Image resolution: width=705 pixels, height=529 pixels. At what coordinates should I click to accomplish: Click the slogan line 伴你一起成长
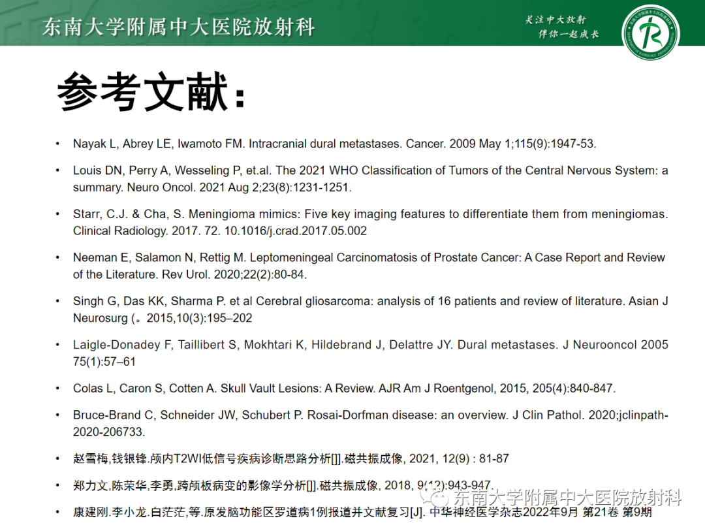tap(569, 34)
